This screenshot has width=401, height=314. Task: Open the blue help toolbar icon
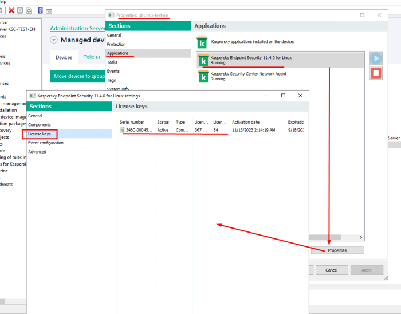(40, 10)
